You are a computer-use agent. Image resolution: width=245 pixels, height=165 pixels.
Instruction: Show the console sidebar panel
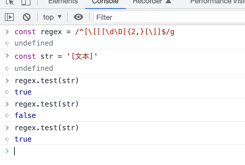(10, 17)
